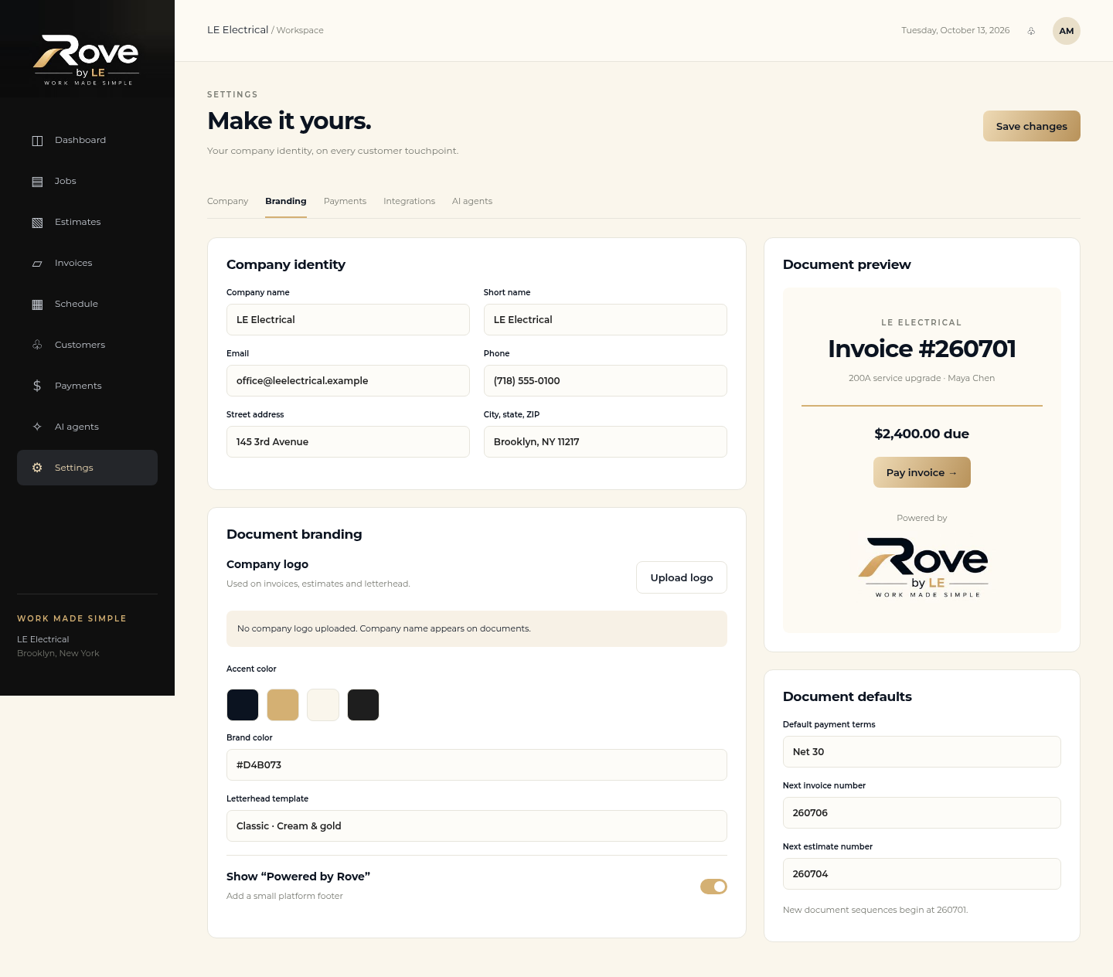The image size is (1113, 977).
Task: Click the Rove logo in document preview
Action: (923, 567)
